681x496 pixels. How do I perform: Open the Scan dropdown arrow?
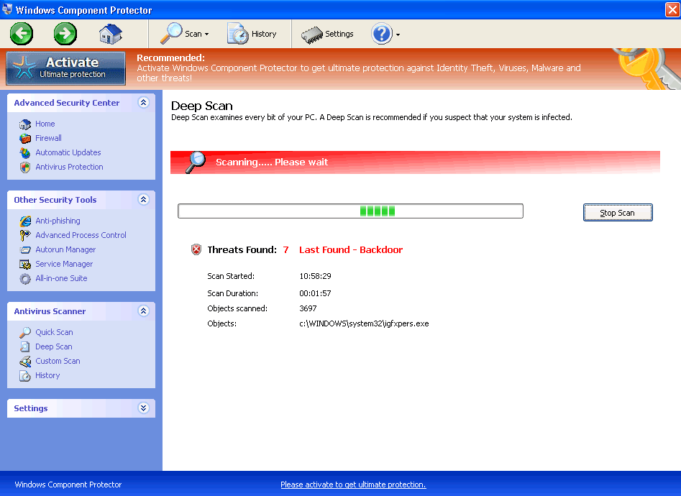point(207,35)
